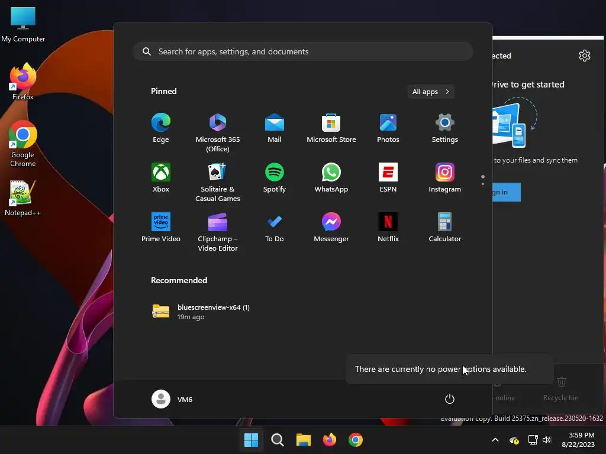
Task: Open Messenger pinned app
Action: tap(331, 228)
